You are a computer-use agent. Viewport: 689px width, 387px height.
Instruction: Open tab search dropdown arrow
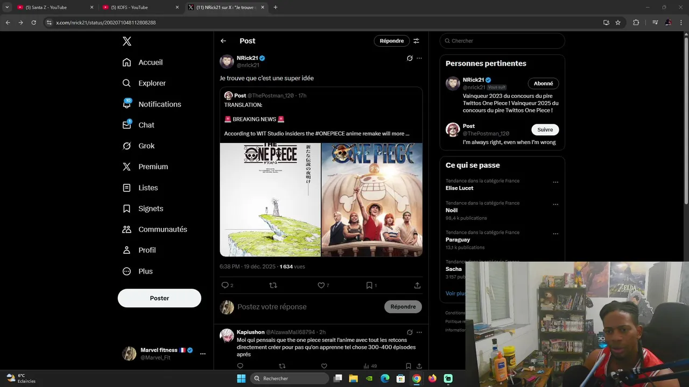tap(7, 8)
